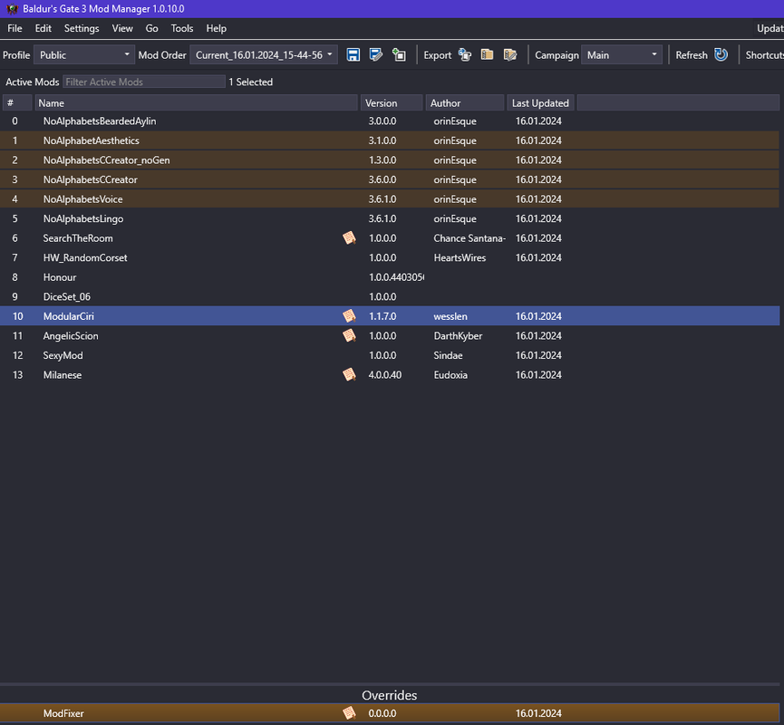Click version 1.1.7.0 cell
Image resolution: width=784 pixels, height=725 pixels.
tap(382, 316)
